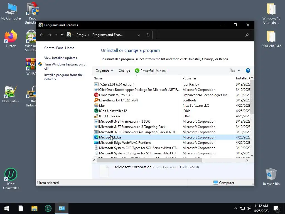Viewport: 285px width, 214px height.
Task: Refresh the Programs and Features list
Action: click(x=148, y=35)
